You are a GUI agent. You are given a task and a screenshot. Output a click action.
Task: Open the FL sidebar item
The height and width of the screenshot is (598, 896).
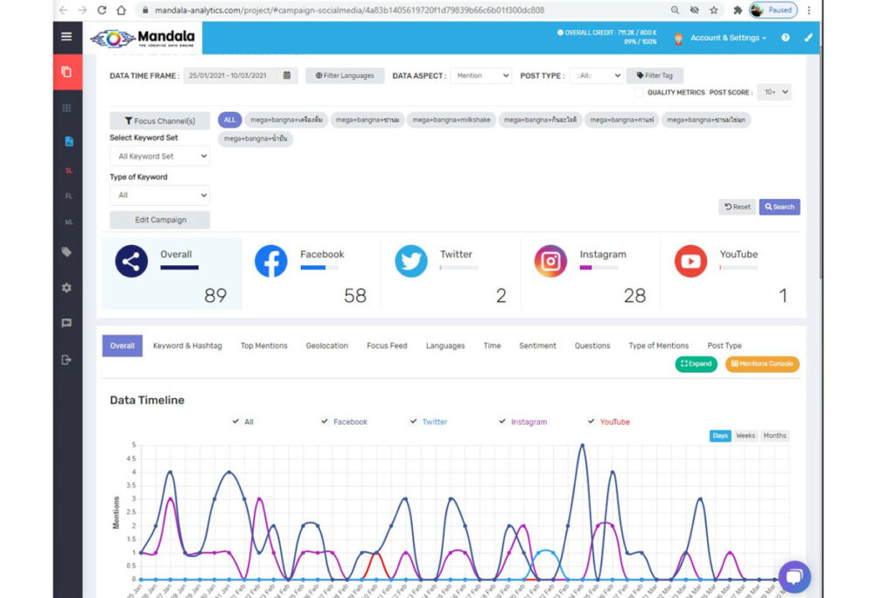[68, 196]
